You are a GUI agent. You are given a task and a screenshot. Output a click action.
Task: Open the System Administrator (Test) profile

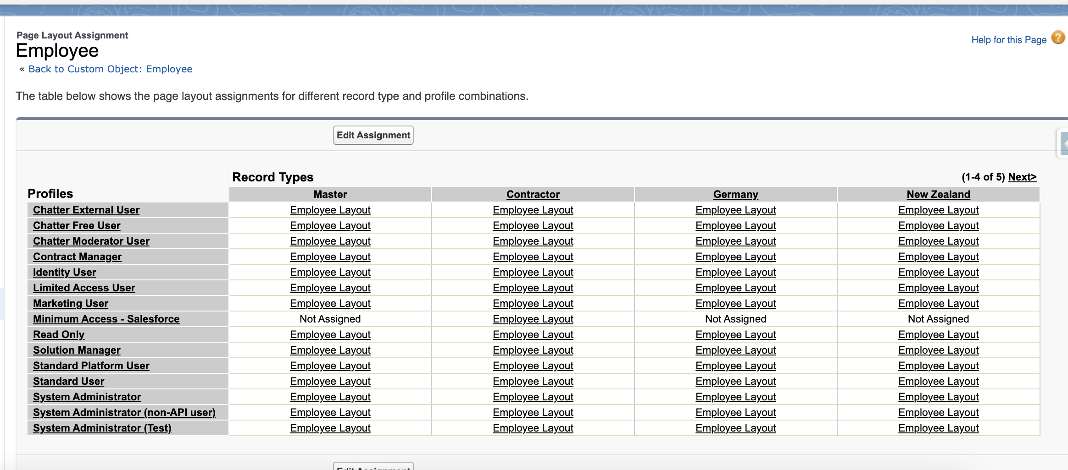(102, 428)
